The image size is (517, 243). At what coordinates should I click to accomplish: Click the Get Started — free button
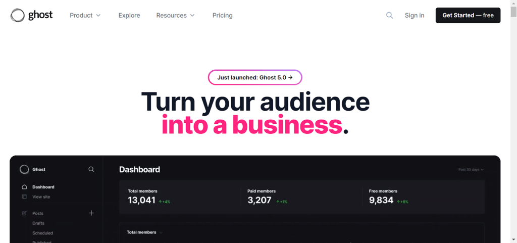(x=468, y=16)
